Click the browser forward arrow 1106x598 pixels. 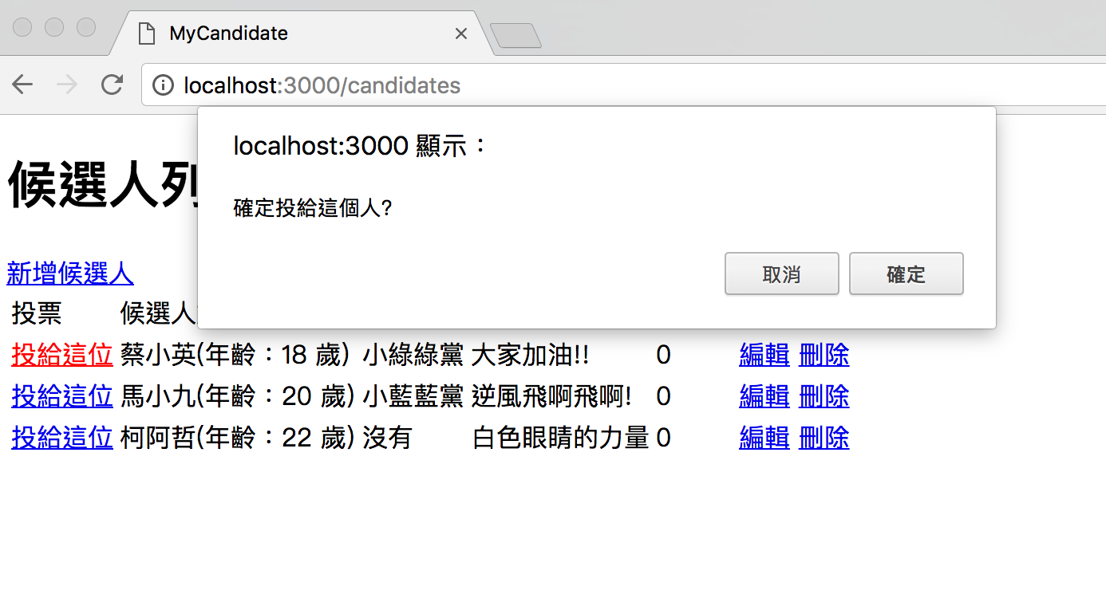67,85
